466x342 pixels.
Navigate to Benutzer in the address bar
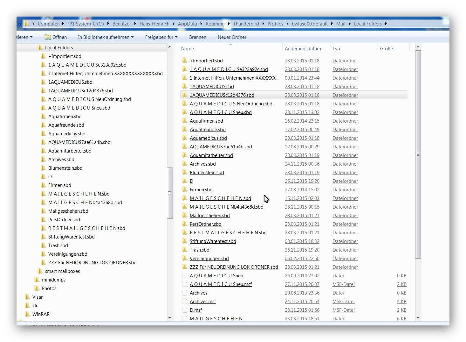[122, 24]
